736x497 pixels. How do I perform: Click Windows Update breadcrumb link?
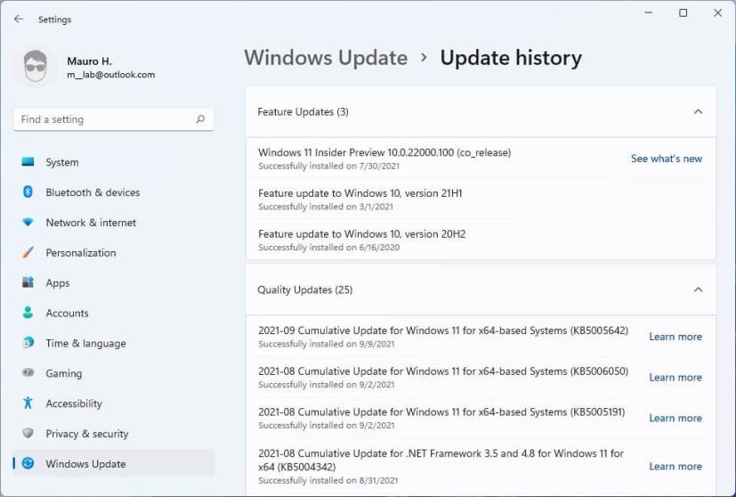(326, 58)
